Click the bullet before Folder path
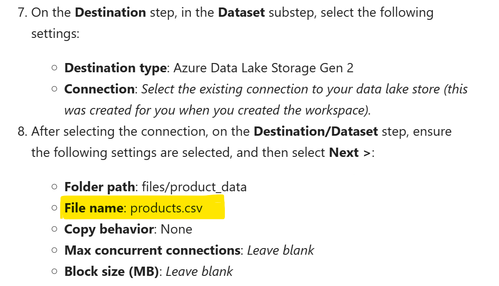 [55, 187]
